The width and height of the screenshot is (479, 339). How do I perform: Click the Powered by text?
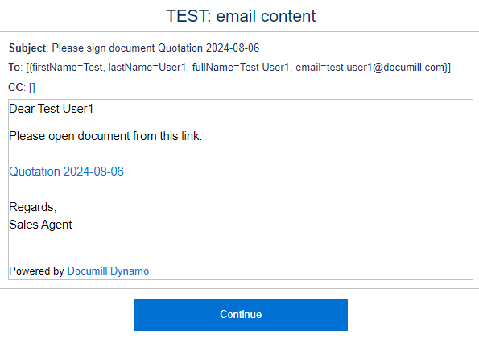pyautogui.click(x=36, y=271)
